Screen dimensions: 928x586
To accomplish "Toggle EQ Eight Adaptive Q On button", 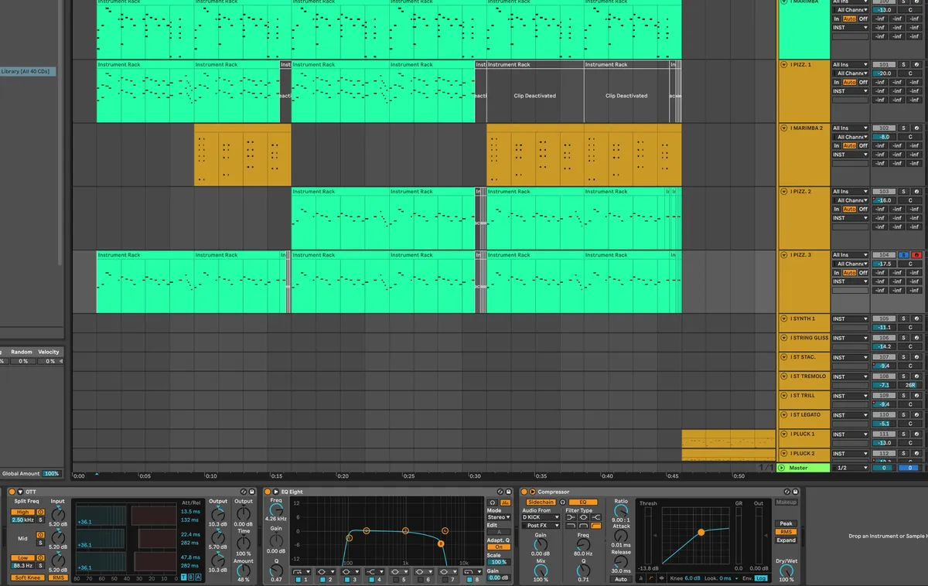I will click(x=499, y=547).
